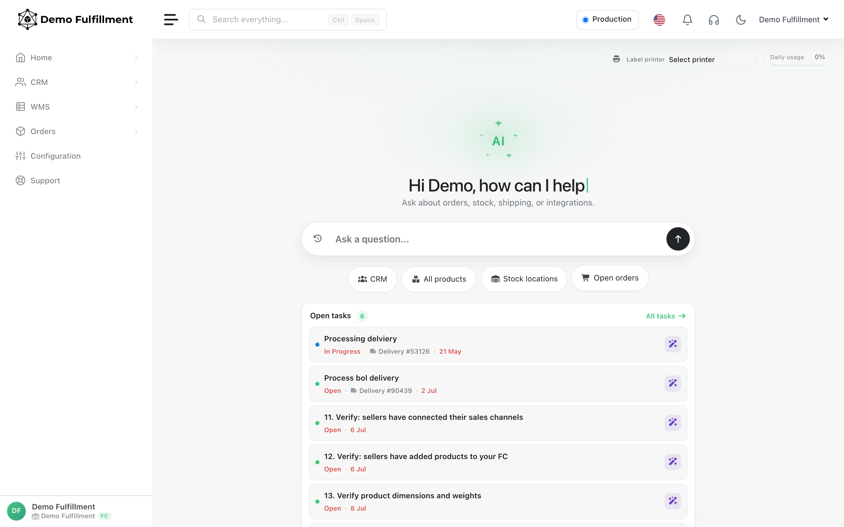Toggle dark mode with the moon icon
The width and height of the screenshot is (844, 527).
click(741, 20)
